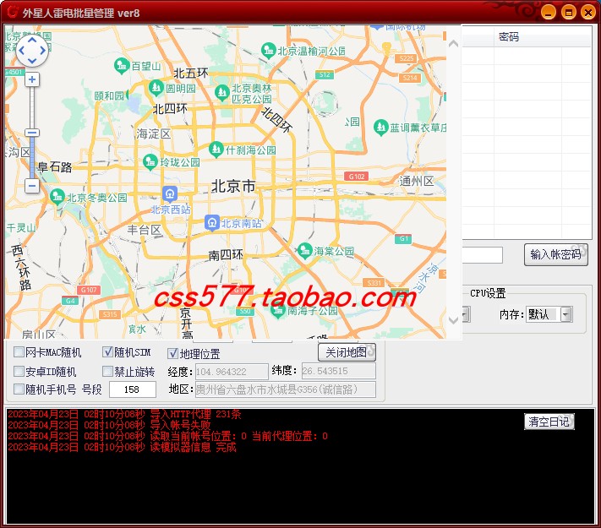Click the G1 expressway shield

403,238
